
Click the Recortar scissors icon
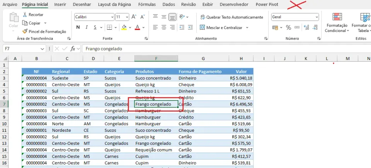click(25, 15)
